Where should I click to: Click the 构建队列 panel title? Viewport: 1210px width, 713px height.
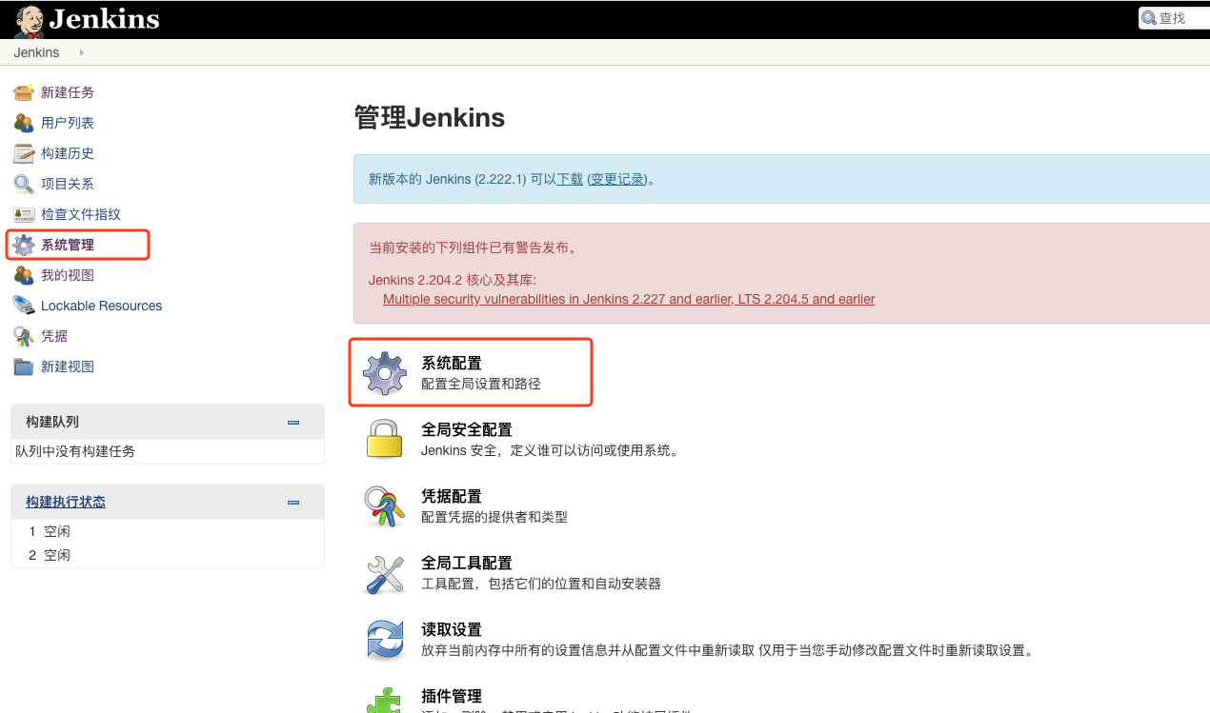coord(52,422)
